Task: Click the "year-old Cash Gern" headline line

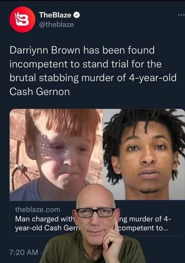Action: click(x=47, y=228)
